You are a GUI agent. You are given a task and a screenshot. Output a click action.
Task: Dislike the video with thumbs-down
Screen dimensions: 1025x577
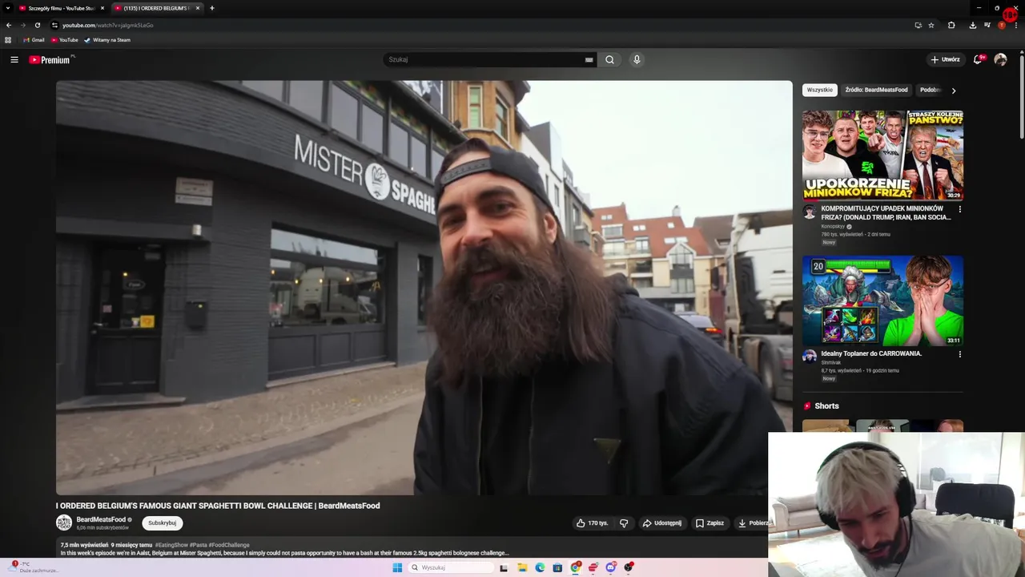624,523
